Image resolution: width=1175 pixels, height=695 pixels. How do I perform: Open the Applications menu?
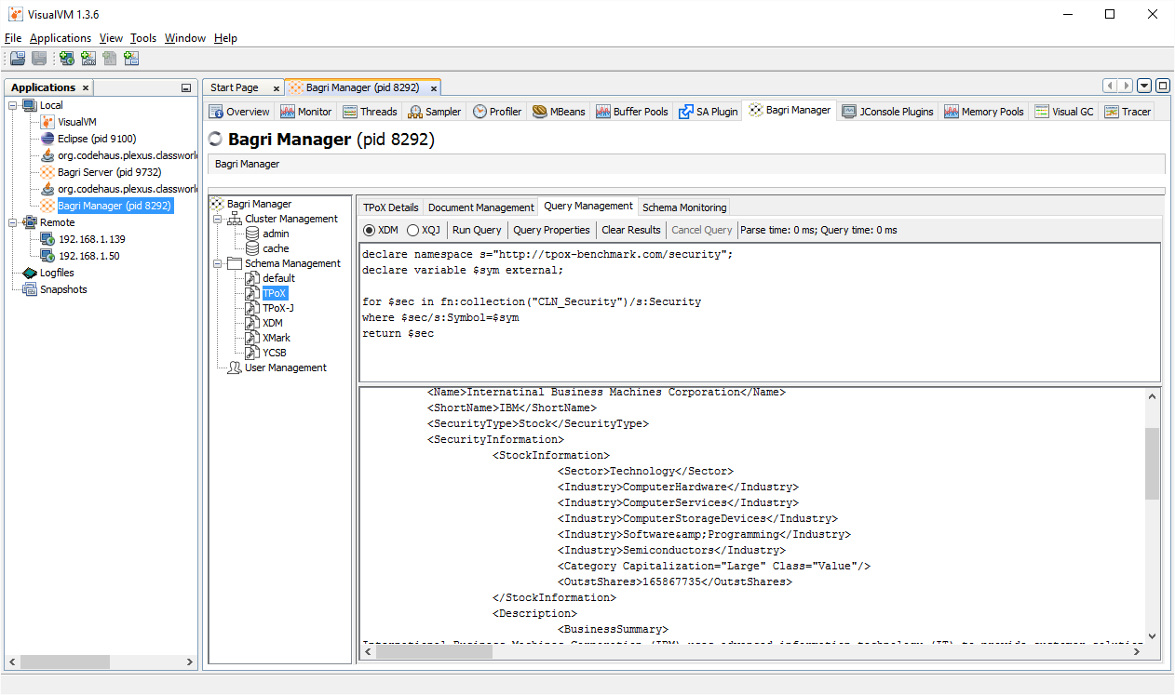click(x=61, y=38)
